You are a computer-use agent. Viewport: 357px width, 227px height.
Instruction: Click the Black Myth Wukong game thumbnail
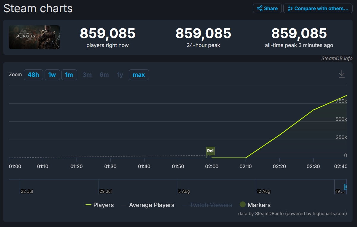(x=34, y=37)
